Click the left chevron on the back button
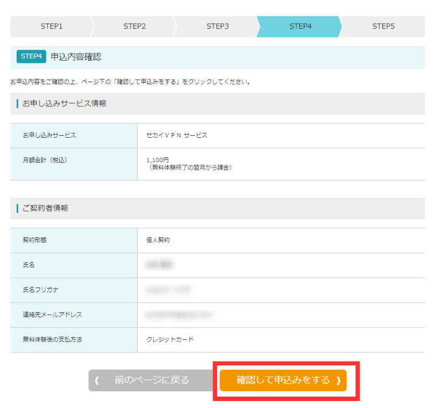The width and height of the screenshot is (434, 408). pyautogui.click(x=97, y=380)
